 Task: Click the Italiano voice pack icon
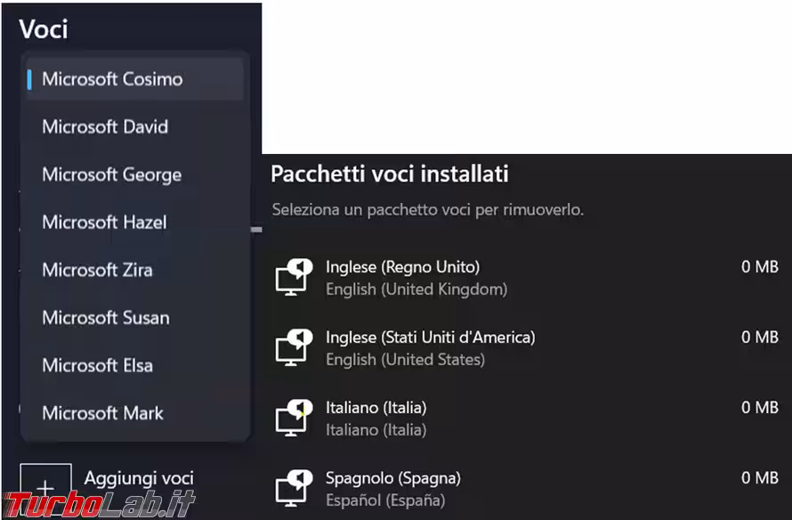(294, 418)
